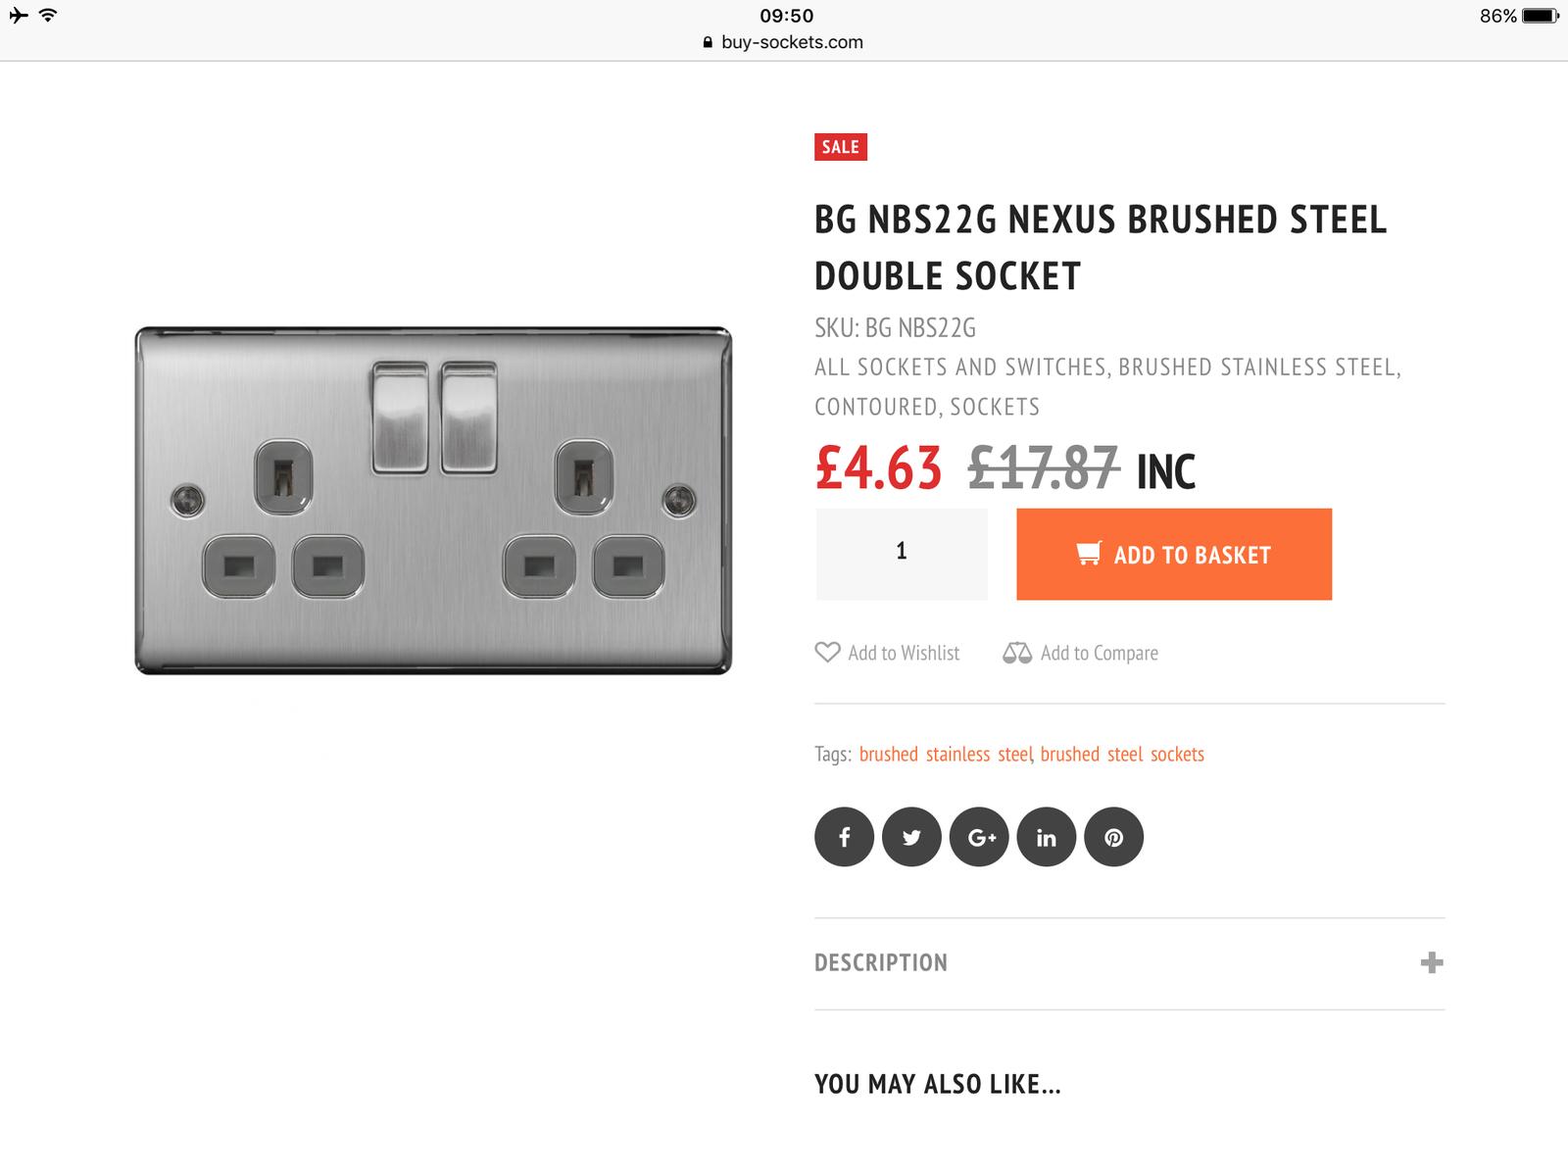
Task: Share on LinkedIn icon
Action: 1047,837
